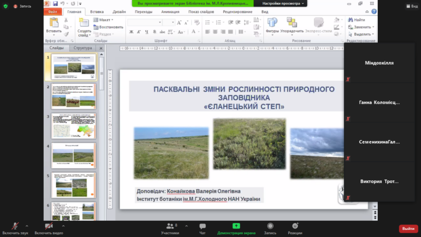Unmute microphone with Включить звук
421x237 pixels.
(15, 226)
